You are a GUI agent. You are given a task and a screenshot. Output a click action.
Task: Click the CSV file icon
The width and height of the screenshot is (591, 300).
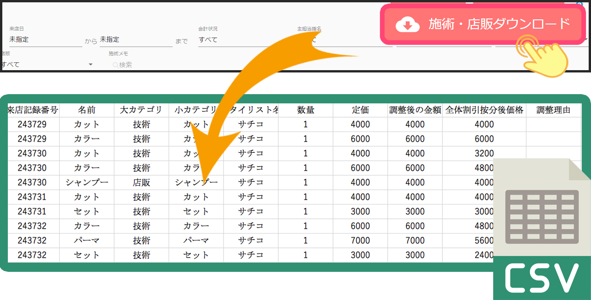[x=542, y=229]
